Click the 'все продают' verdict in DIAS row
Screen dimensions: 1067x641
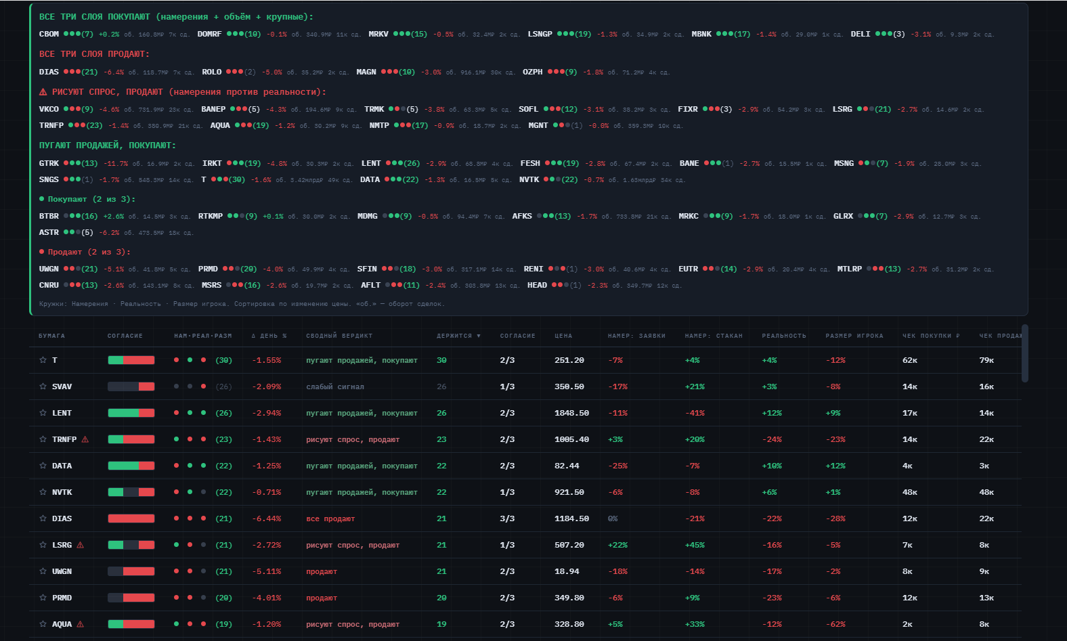330,518
